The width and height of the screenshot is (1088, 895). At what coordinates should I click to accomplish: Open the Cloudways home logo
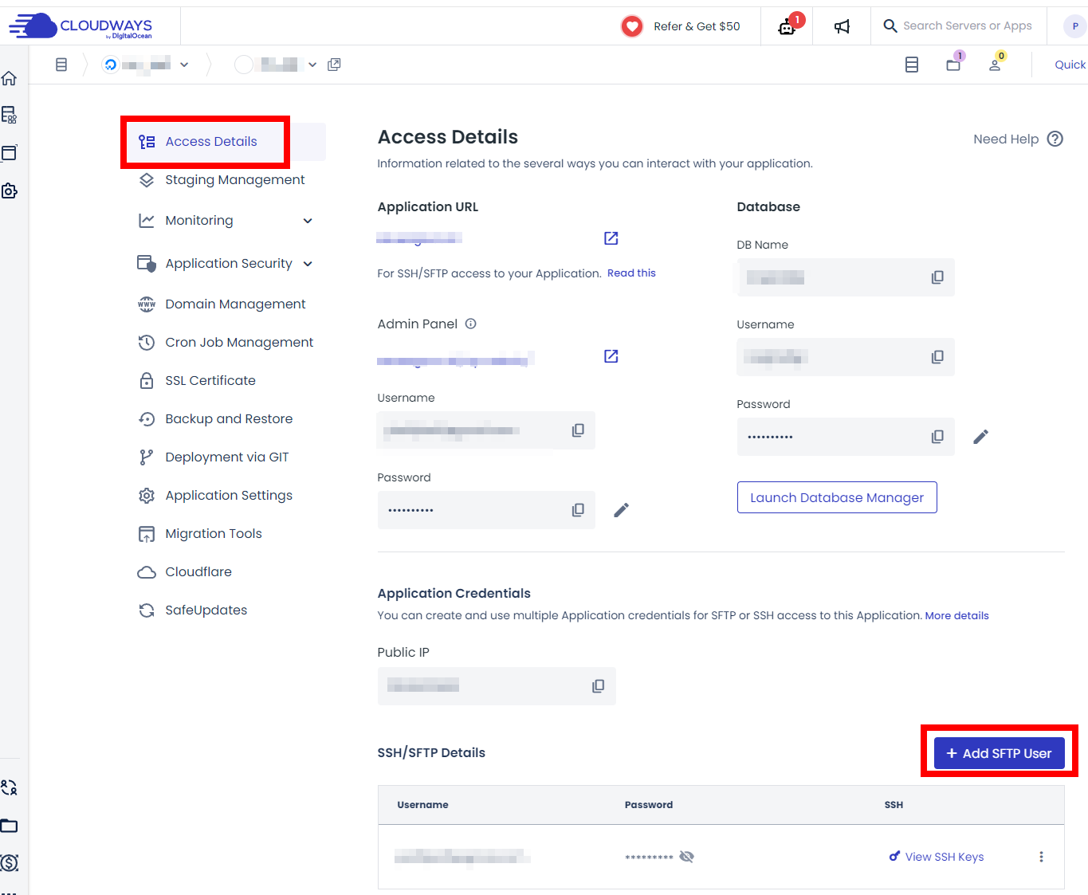point(81,26)
